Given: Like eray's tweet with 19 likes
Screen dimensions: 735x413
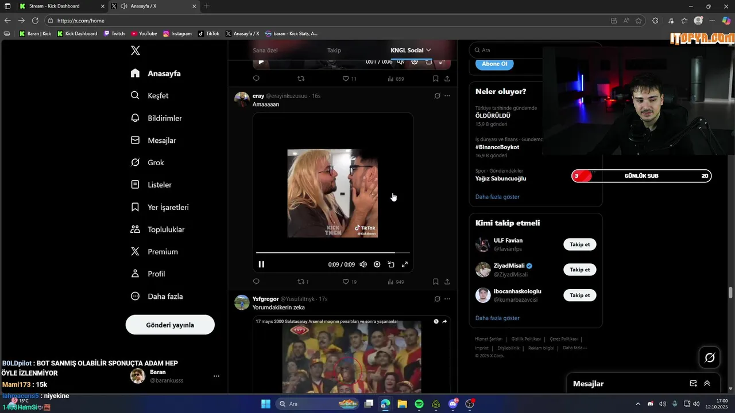Looking at the screenshot, I should pyautogui.click(x=349, y=282).
